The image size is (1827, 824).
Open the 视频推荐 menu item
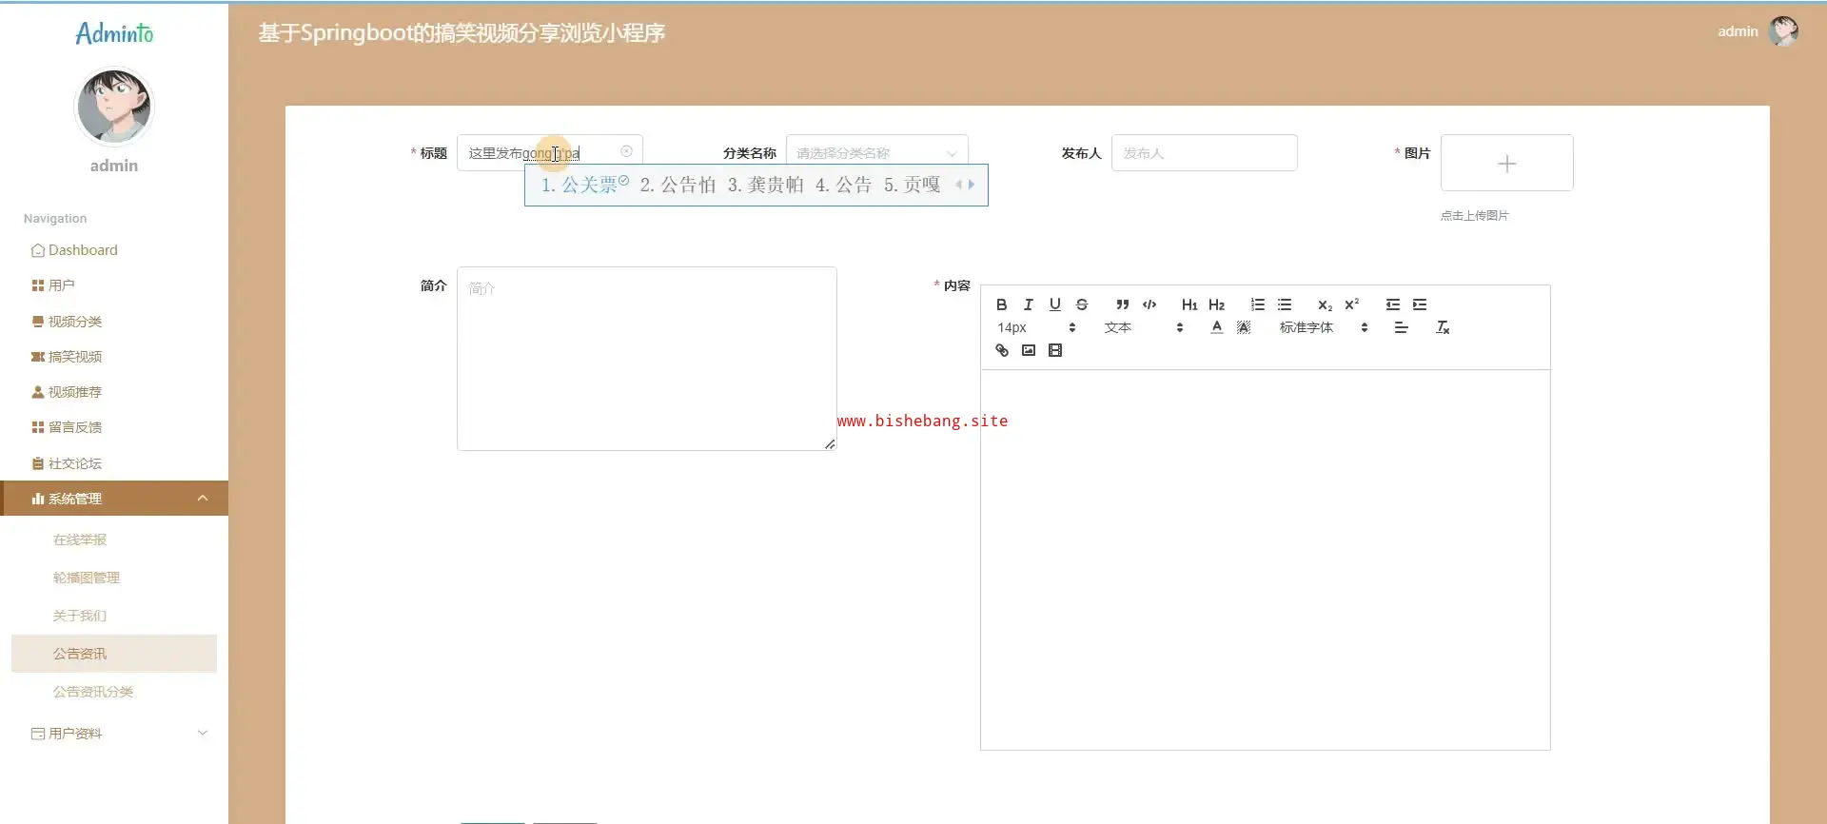point(114,392)
